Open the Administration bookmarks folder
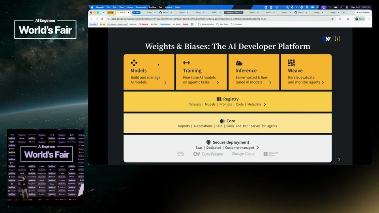This screenshot has height=213, width=379. click(x=206, y=24)
